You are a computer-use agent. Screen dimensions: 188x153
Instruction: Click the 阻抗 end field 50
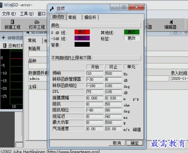coord(113,104)
